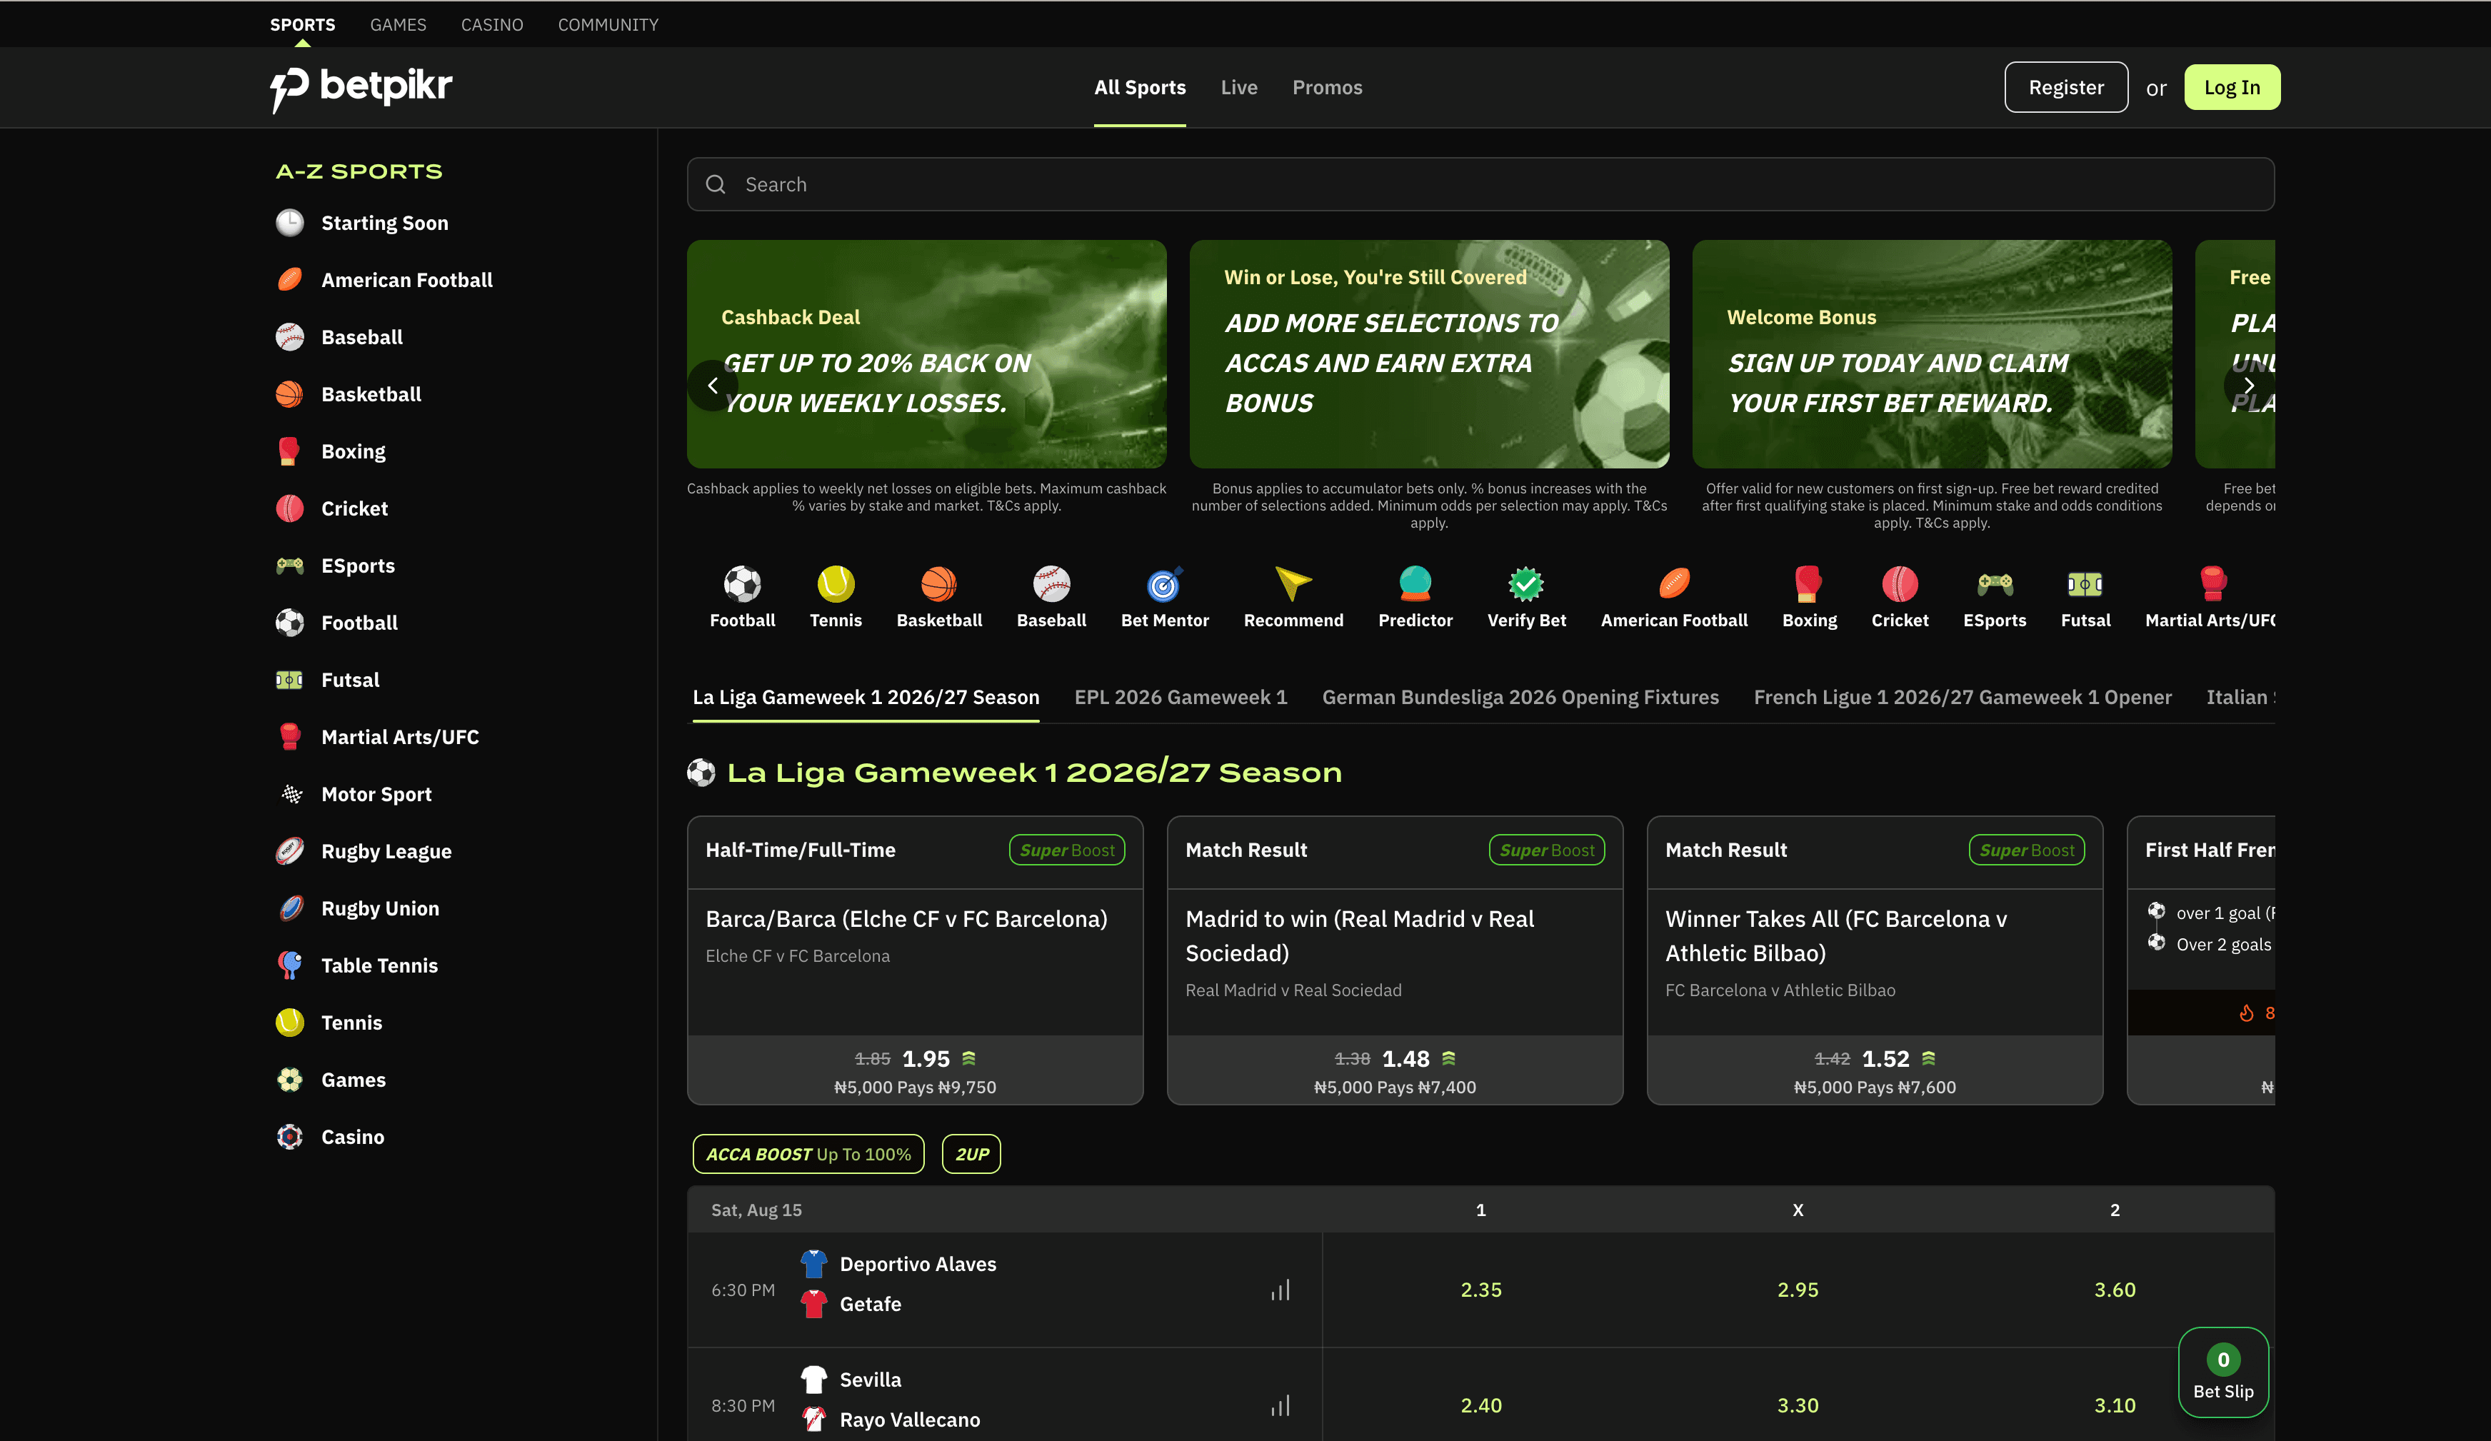The width and height of the screenshot is (2491, 1441).
Task: Click the 2UP badge
Action: click(972, 1153)
